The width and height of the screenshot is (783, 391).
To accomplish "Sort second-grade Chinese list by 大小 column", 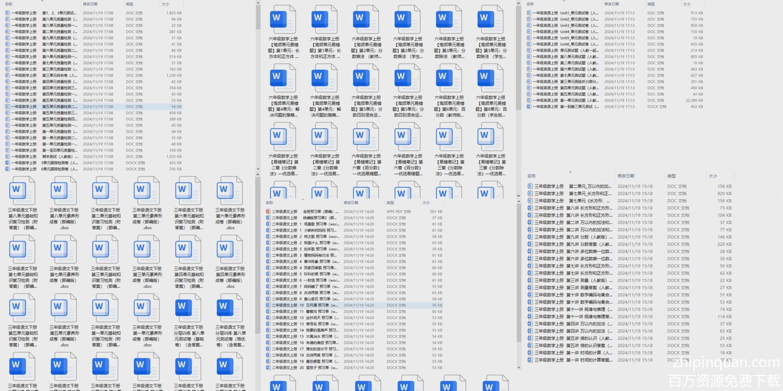I will click(426, 203).
